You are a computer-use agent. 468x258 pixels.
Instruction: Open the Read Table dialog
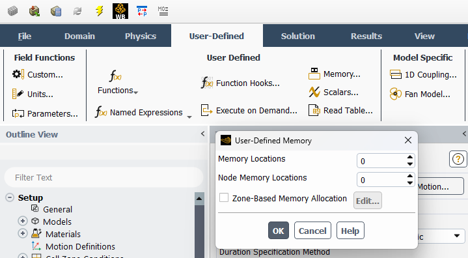340,110
